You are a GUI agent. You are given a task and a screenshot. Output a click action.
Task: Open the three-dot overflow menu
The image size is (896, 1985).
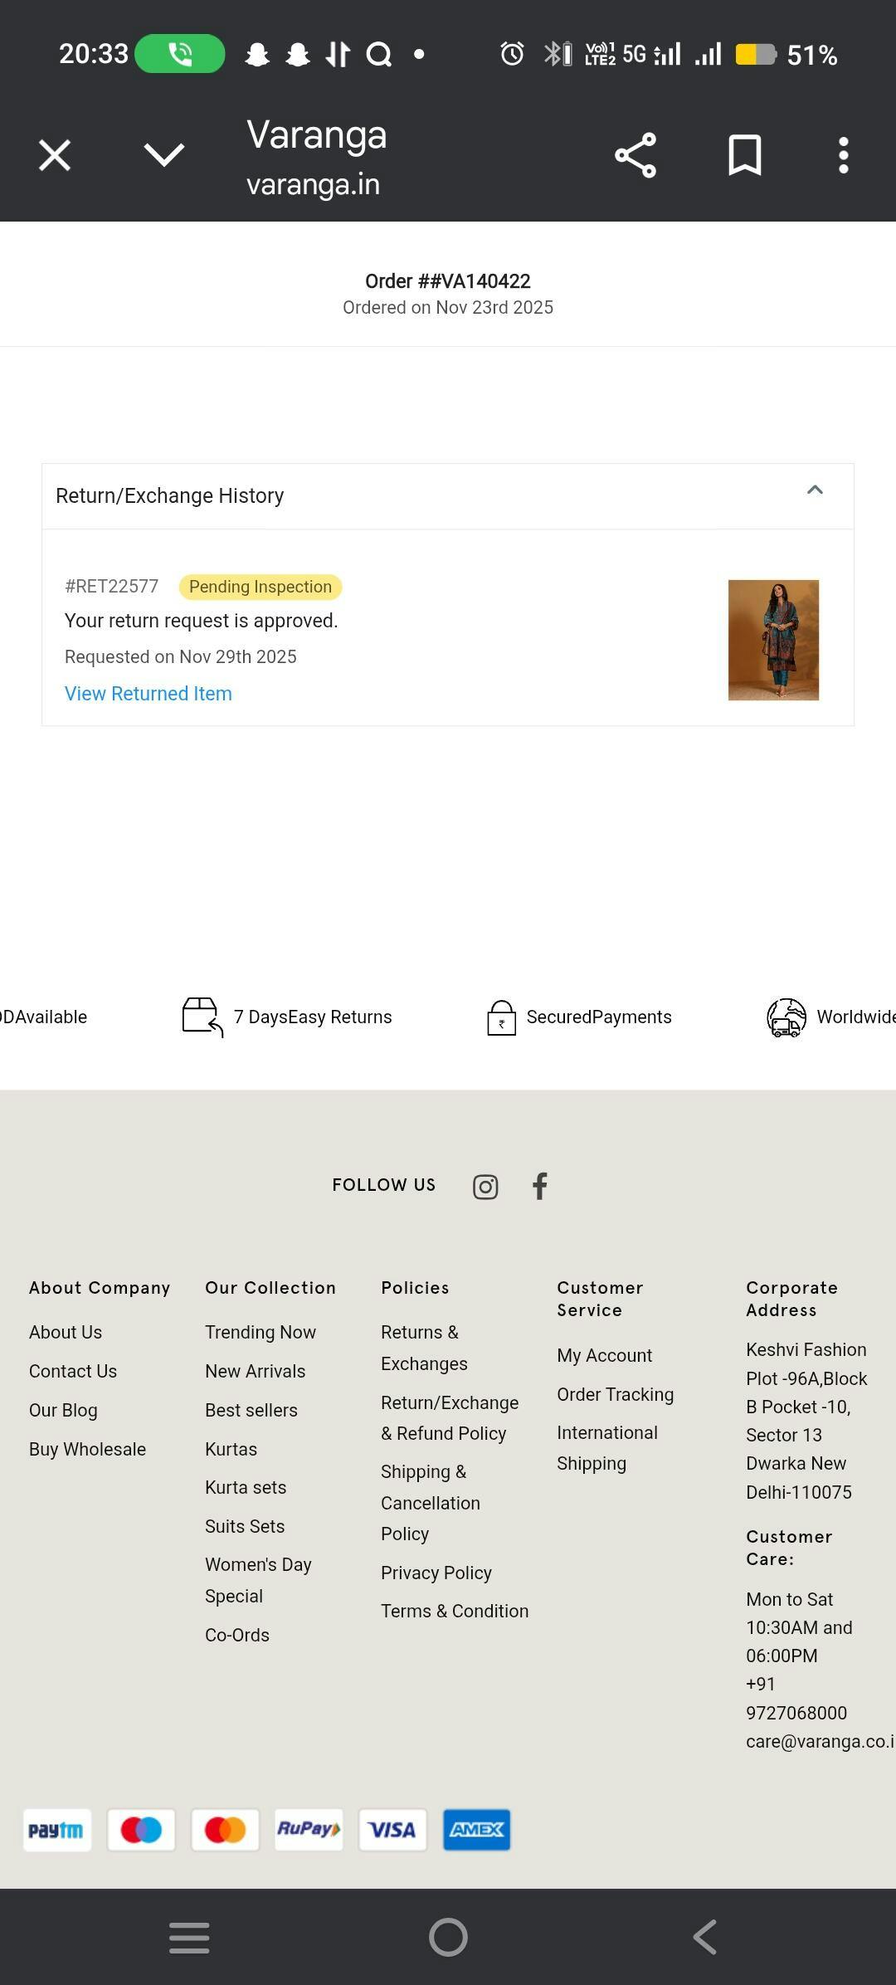843,155
